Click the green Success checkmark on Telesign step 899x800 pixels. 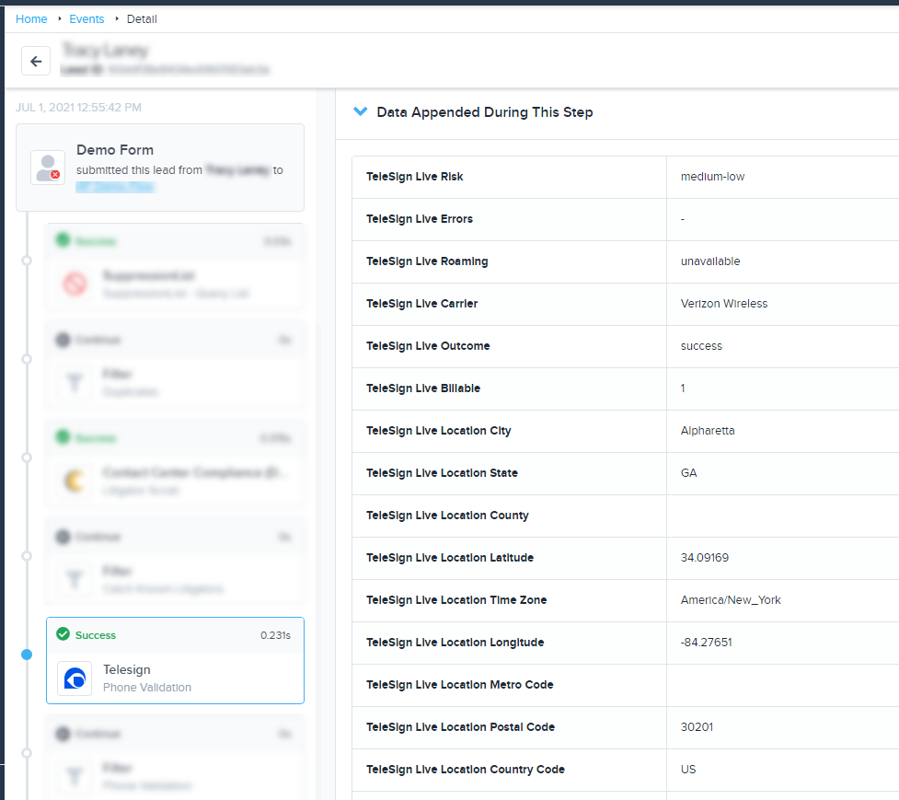[63, 634]
